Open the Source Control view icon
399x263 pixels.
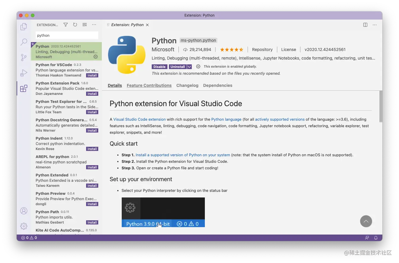point(24,58)
